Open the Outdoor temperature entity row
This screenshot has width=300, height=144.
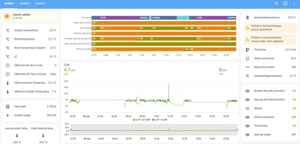point(31,30)
